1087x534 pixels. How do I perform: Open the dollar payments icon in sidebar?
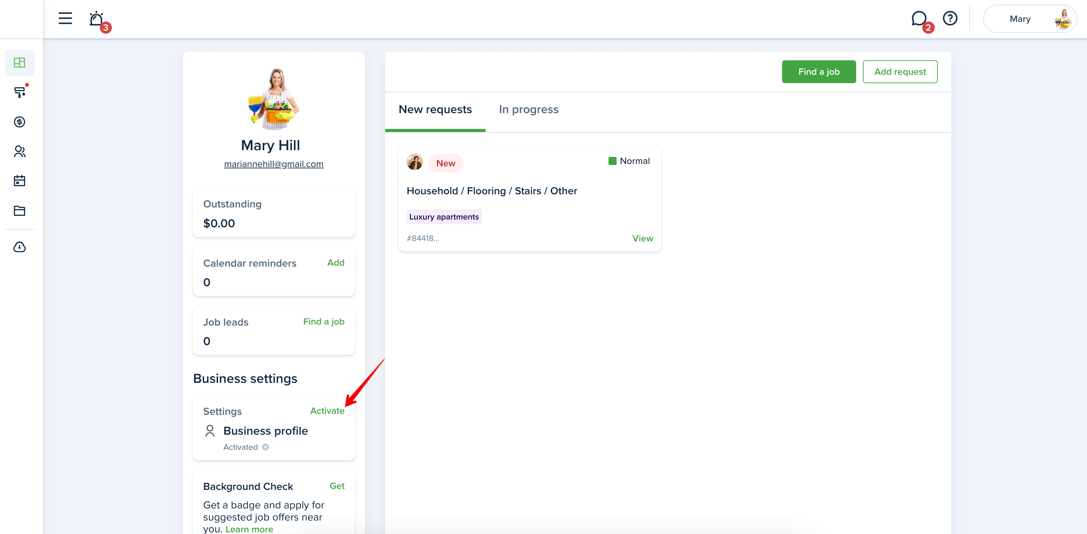pos(20,122)
